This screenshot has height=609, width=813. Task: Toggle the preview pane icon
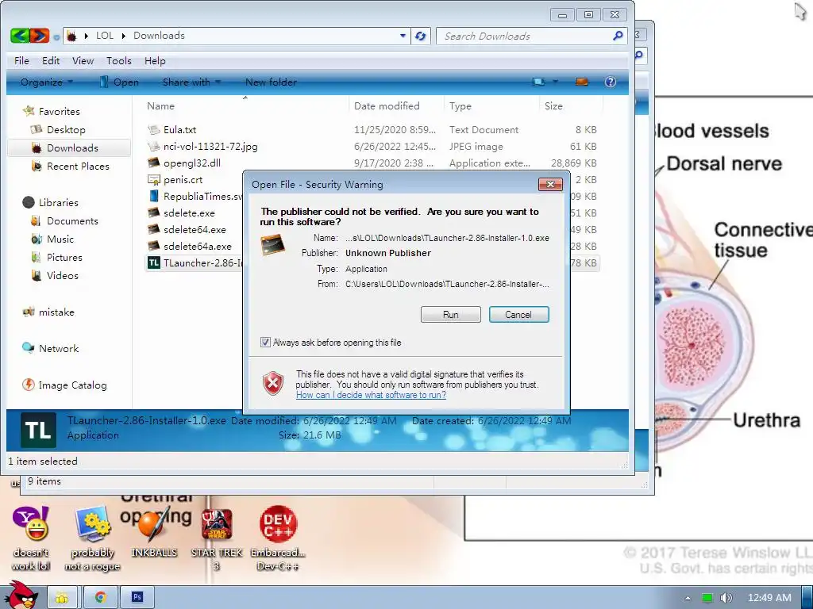click(x=582, y=82)
